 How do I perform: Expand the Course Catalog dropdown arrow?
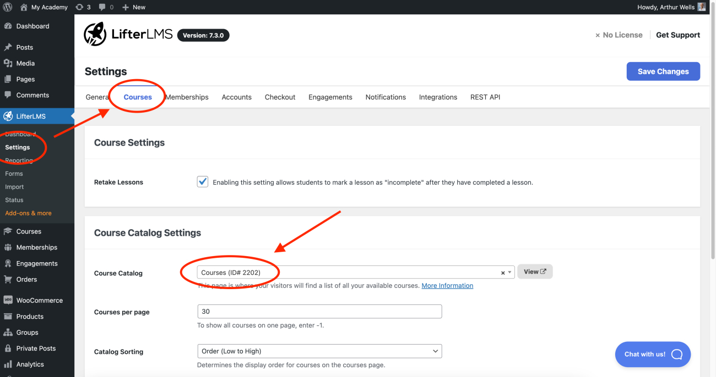[x=510, y=273]
